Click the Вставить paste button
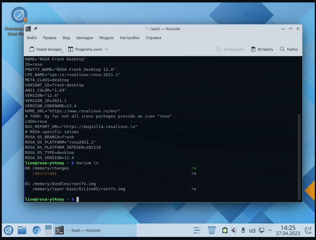Screen dimensions: 316x240 (262, 49)
